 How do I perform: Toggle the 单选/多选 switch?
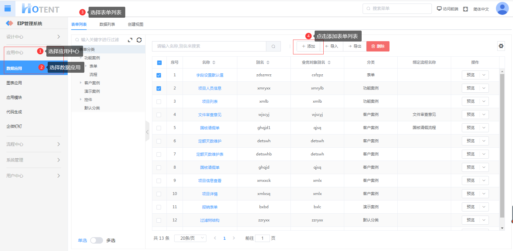click(97, 240)
